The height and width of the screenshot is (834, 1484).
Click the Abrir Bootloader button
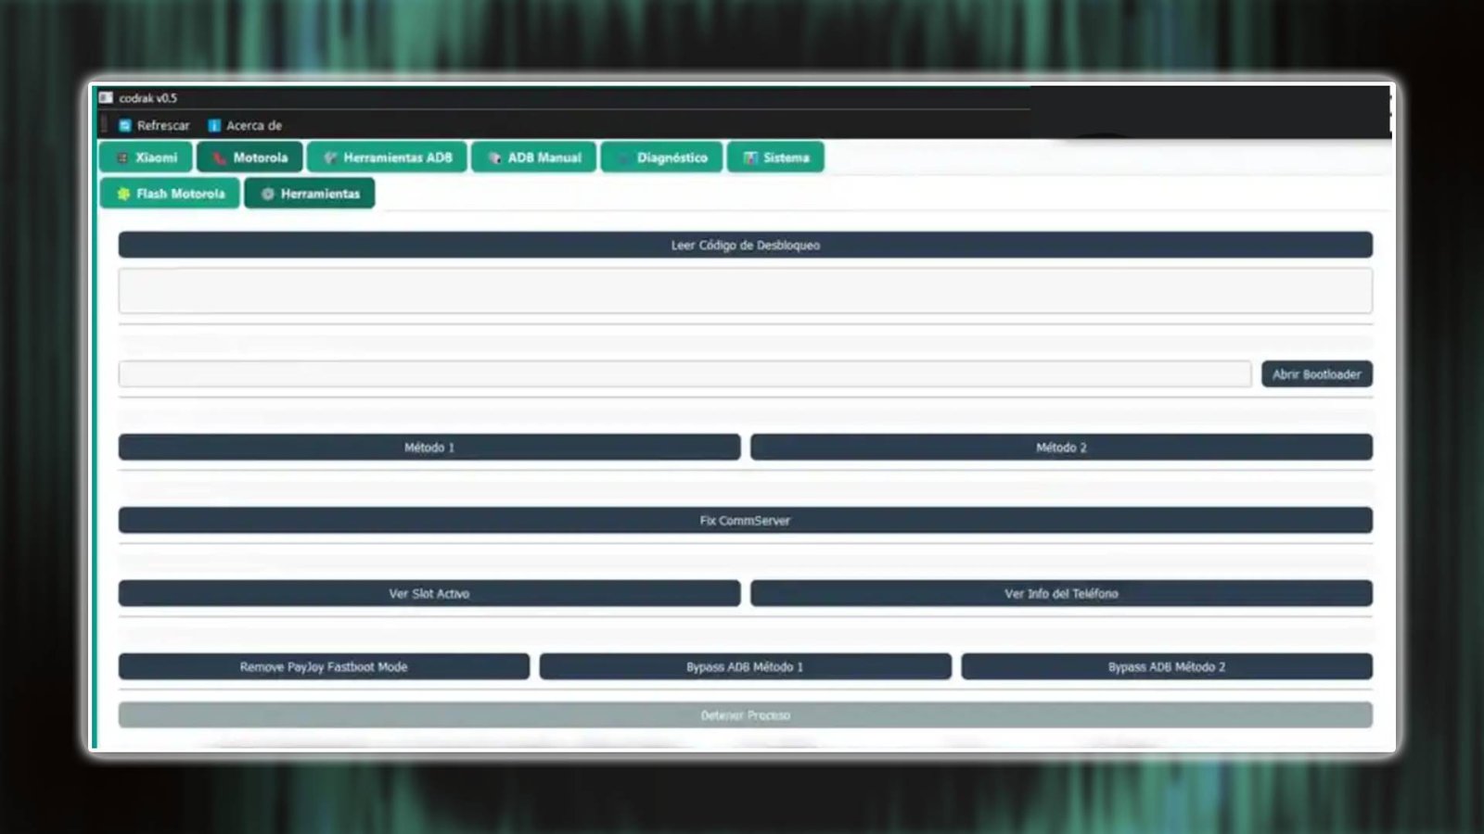click(x=1316, y=374)
